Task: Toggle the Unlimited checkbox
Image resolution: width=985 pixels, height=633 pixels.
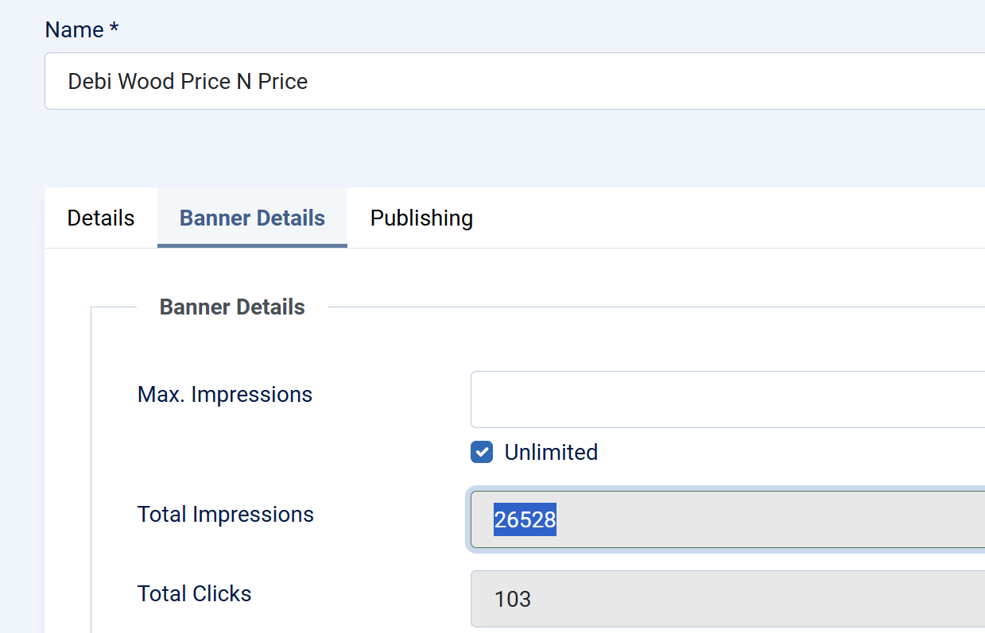Action: click(x=482, y=452)
